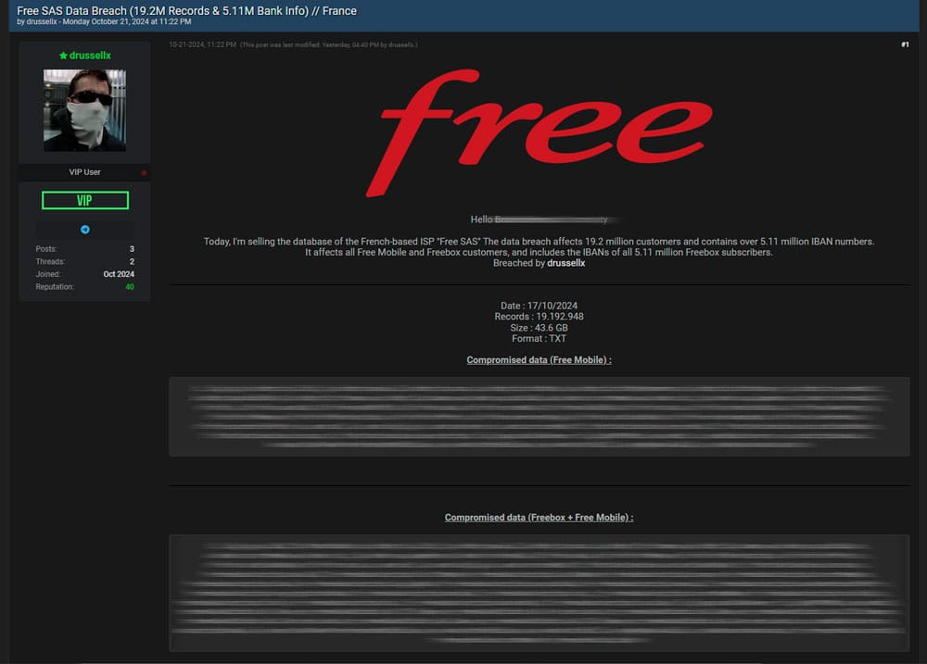The height and width of the screenshot is (664, 927).
Task: Click the 'Compromised data (Free Mobile)' heading
Action: click(x=540, y=359)
